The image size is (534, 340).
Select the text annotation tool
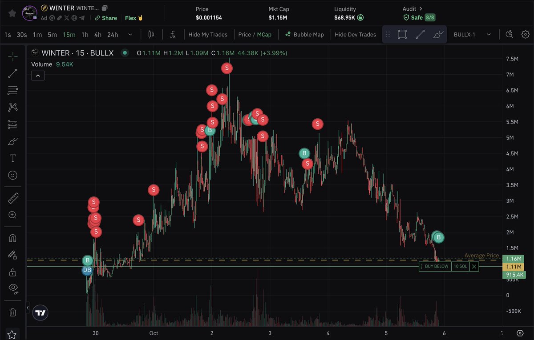click(x=13, y=159)
